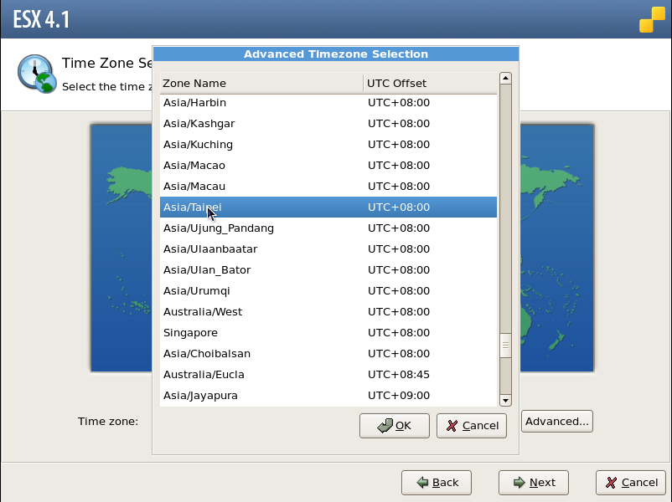Screen dimensions: 672x502
Task: Select Singapore timezone
Action: tap(328, 333)
